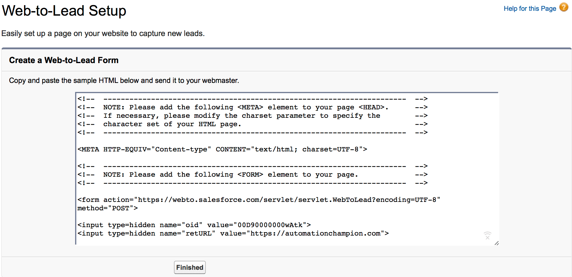Click the META element NOTE comment line
This screenshot has height=277, width=572.
pos(252,107)
